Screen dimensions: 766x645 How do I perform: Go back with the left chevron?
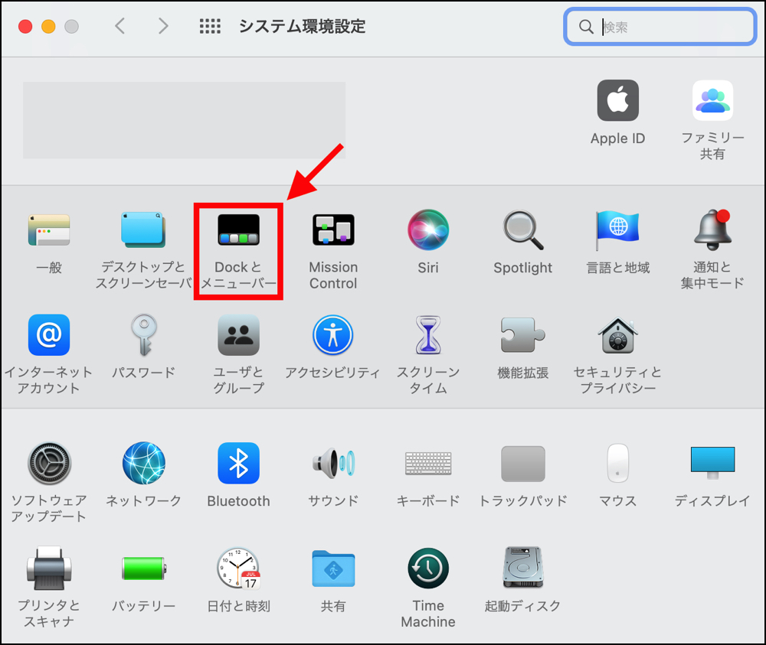tap(119, 26)
